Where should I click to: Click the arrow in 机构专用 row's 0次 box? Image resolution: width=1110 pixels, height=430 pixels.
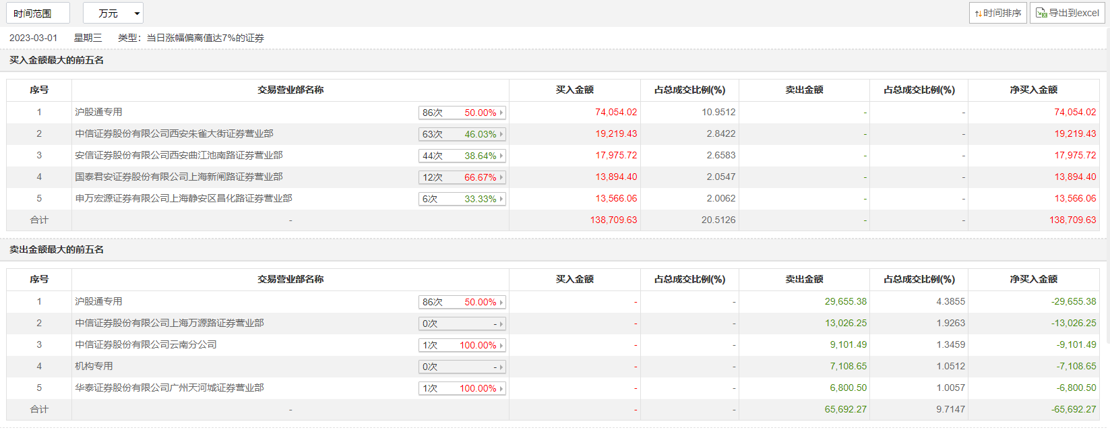(x=501, y=367)
